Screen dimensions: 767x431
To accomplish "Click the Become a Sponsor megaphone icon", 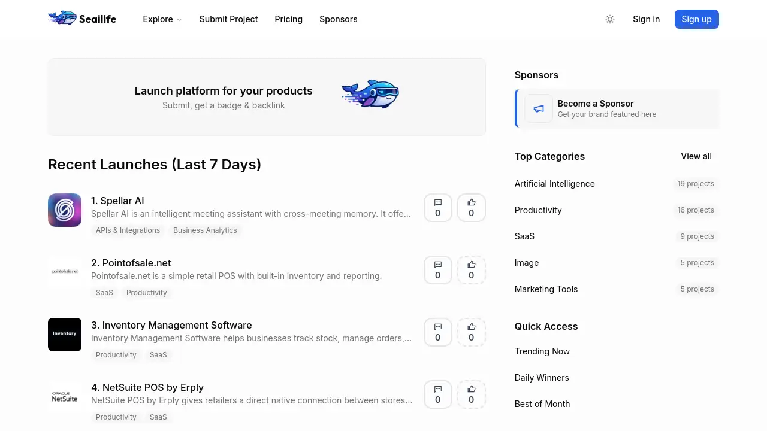I will tap(539, 108).
